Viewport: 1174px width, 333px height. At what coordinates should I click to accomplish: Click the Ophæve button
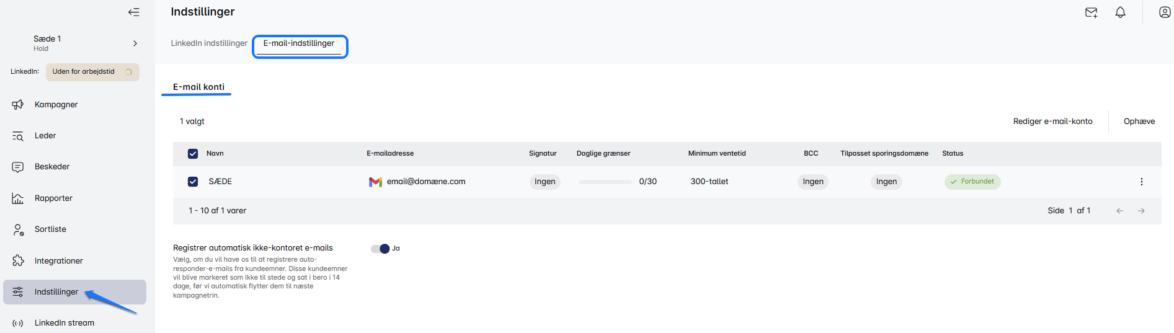1139,122
